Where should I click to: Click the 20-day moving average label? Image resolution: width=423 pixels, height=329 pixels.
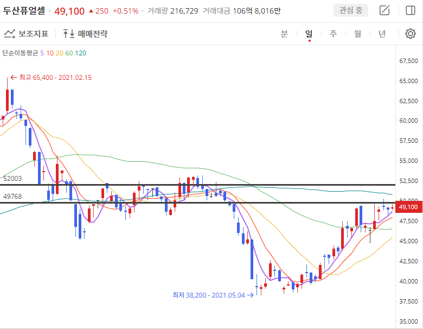point(60,53)
